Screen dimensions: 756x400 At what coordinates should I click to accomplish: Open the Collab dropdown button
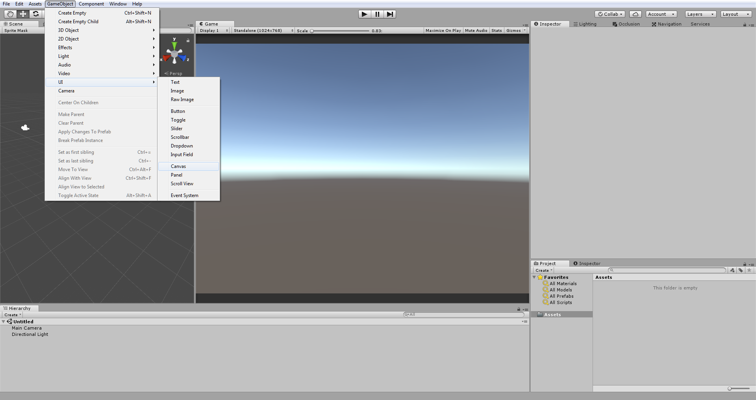[x=610, y=14]
